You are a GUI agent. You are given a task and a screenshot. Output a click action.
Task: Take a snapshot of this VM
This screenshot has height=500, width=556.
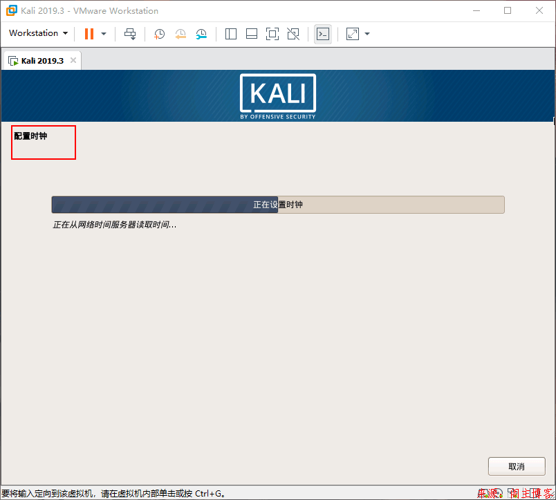(159, 34)
